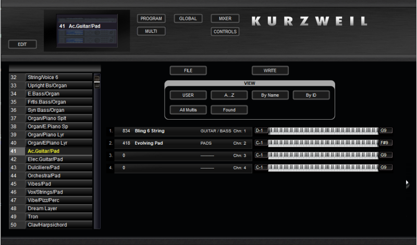417x245 pixels.
Task: Switch to PROGRAM mode
Action: click(151, 19)
